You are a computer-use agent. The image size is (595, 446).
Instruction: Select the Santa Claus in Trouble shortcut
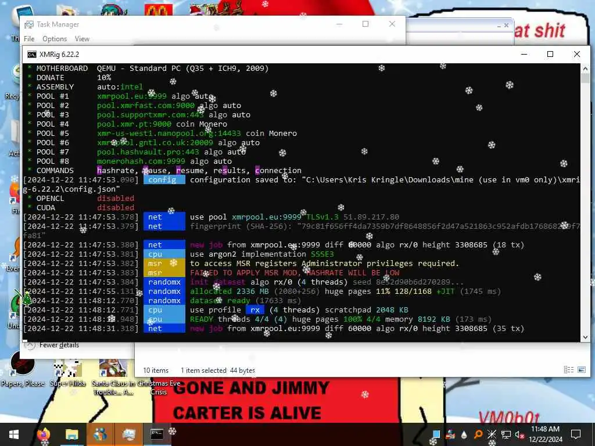(113, 377)
